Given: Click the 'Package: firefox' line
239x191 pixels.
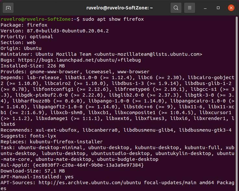Looking at the screenshot, I should [24, 25].
